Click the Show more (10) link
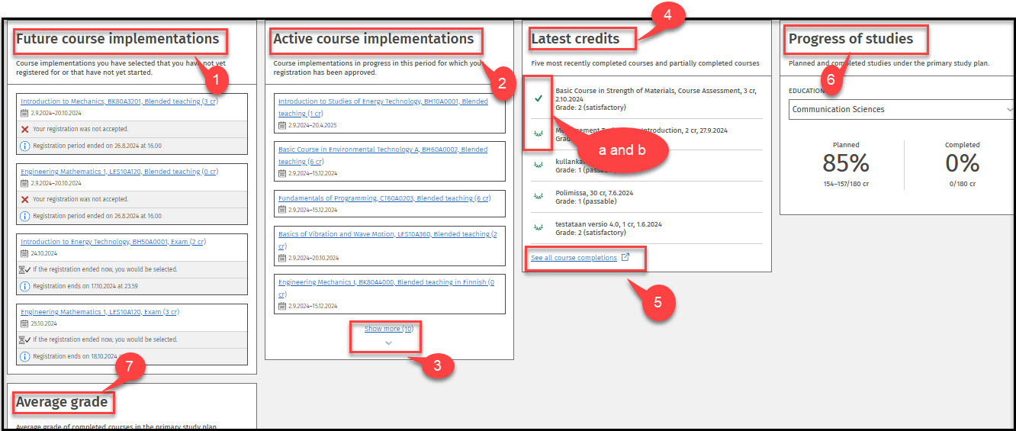Image resolution: width=1016 pixels, height=431 pixels. (x=389, y=329)
